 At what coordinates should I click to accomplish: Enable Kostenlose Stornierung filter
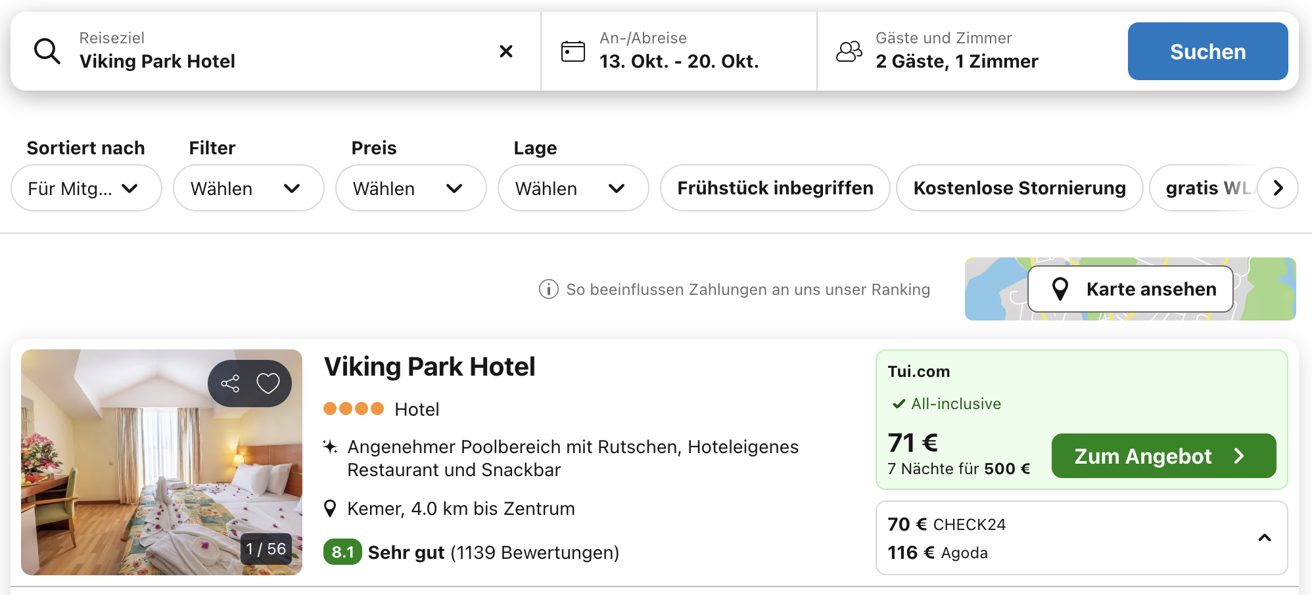click(x=1019, y=188)
